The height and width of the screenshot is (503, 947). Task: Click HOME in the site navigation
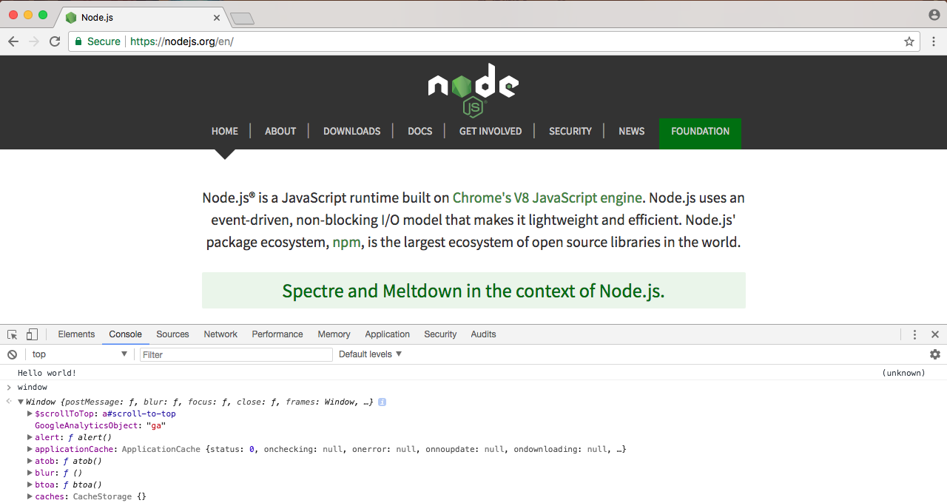(x=225, y=131)
